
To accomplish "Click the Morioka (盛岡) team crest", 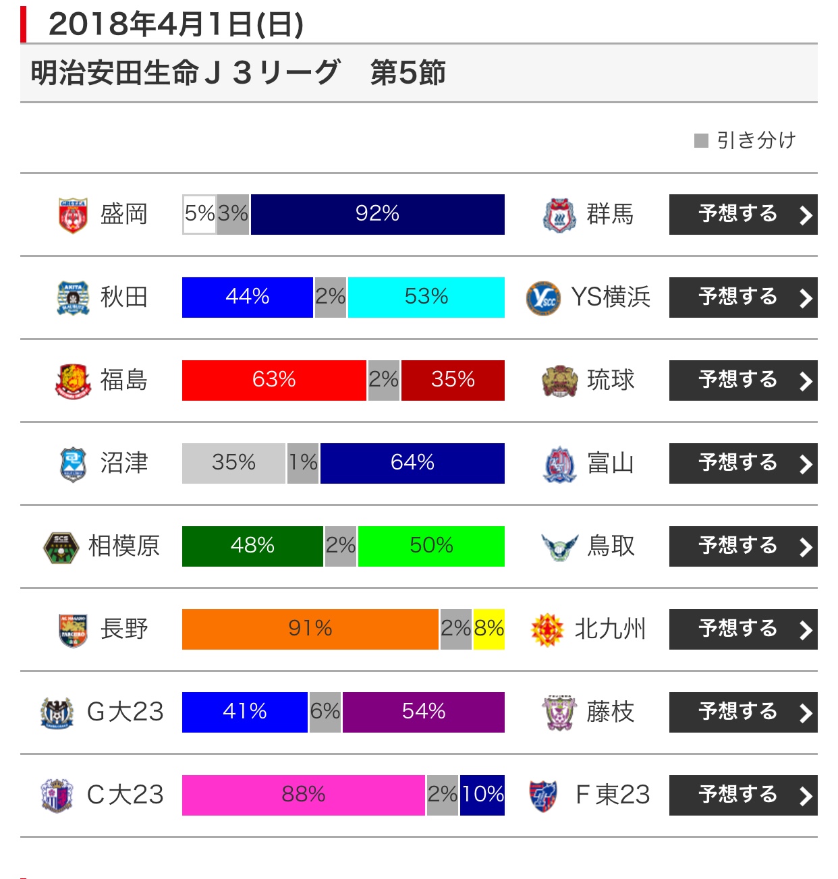I will click(73, 215).
